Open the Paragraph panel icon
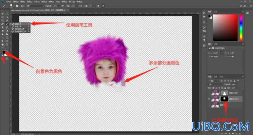Screen dimensions: 253x135 point(204,40)
